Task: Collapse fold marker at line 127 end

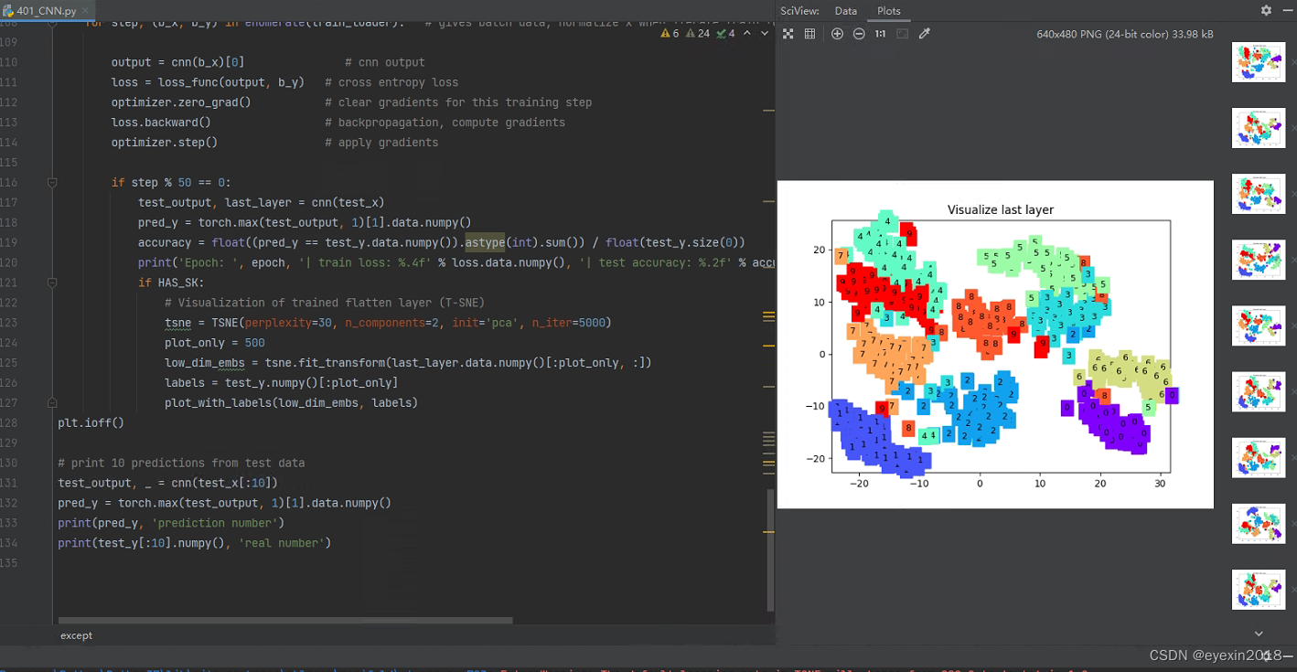Action: click(x=52, y=402)
